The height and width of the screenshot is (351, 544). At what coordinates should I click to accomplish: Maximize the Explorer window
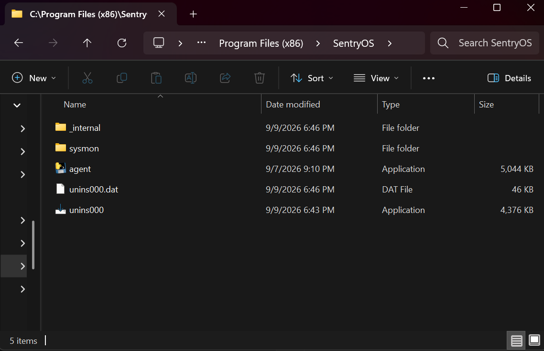click(x=497, y=8)
